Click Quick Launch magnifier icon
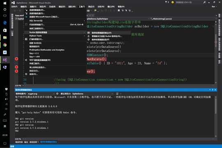Image resolution: width=222 pixels, height=148 pixels. (x=204, y=2)
